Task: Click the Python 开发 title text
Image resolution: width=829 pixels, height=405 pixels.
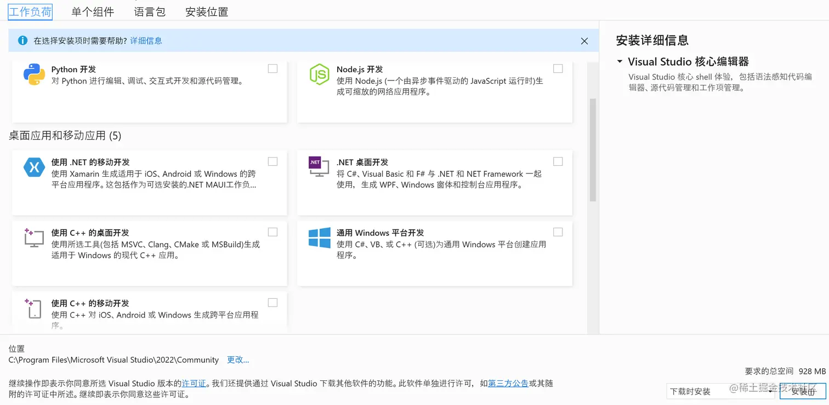Action: point(73,70)
